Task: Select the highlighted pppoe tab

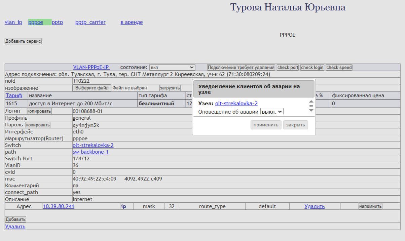Action: click(36, 22)
